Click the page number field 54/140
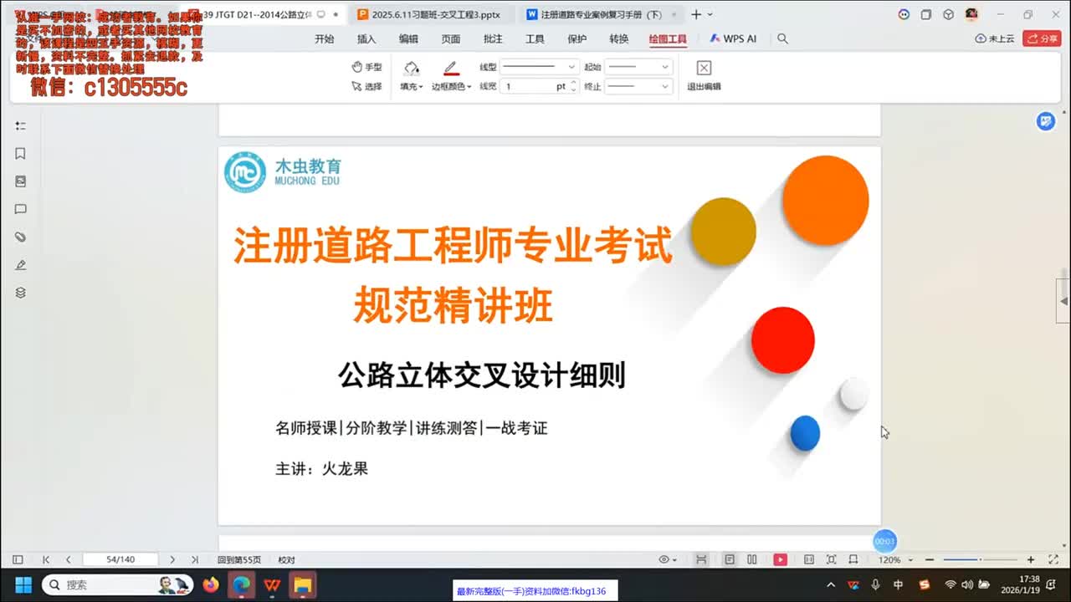Viewport: 1071px width, 602px height. pyautogui.click(x=120, y=559)
